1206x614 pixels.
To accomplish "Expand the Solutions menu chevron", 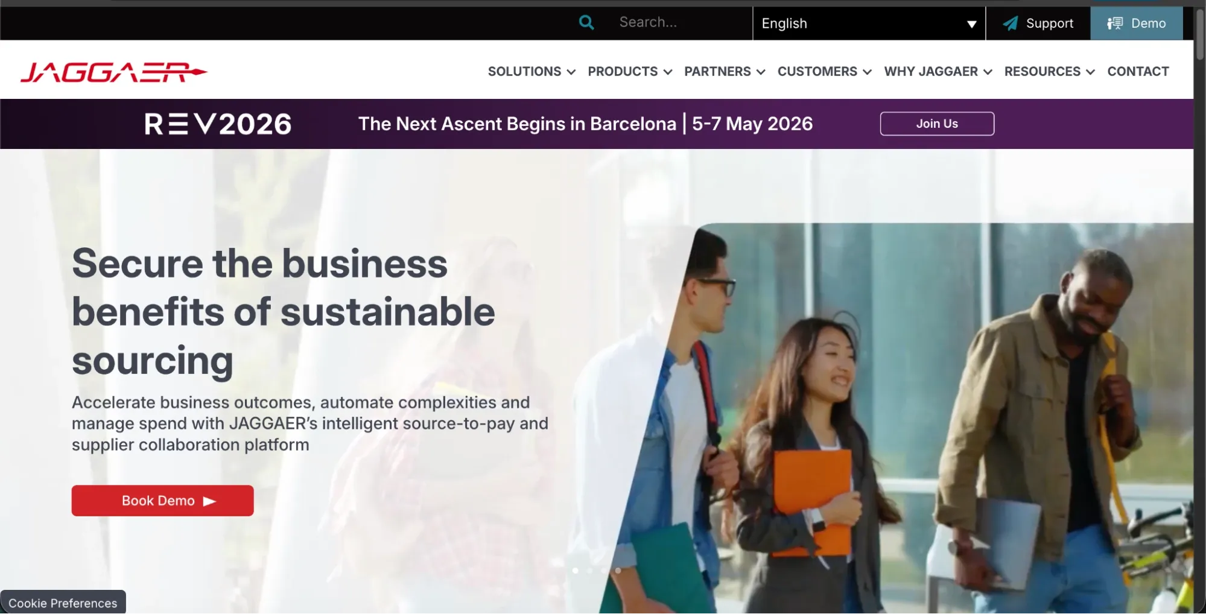I will pos(571,72).
